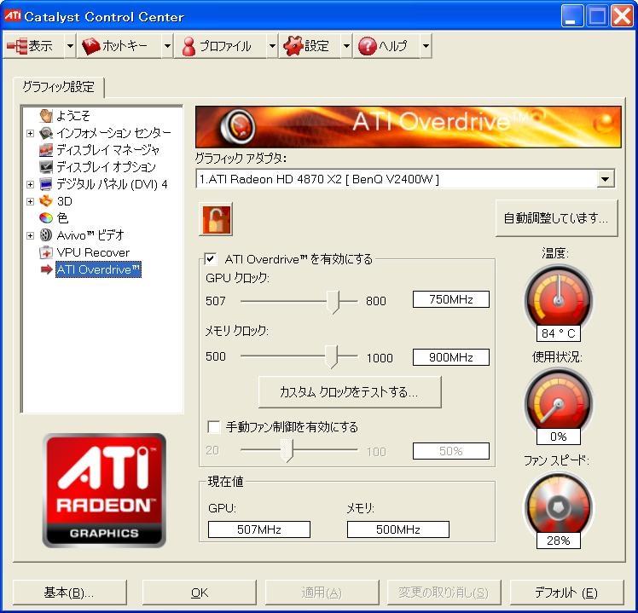Click the 使用状況 activity gauge dial
This screenshot has width=638, height=613.
click(558, 401)
